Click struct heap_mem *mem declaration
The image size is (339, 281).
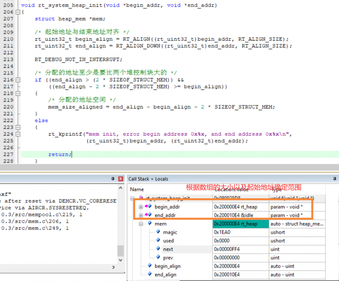coord(70,19)
